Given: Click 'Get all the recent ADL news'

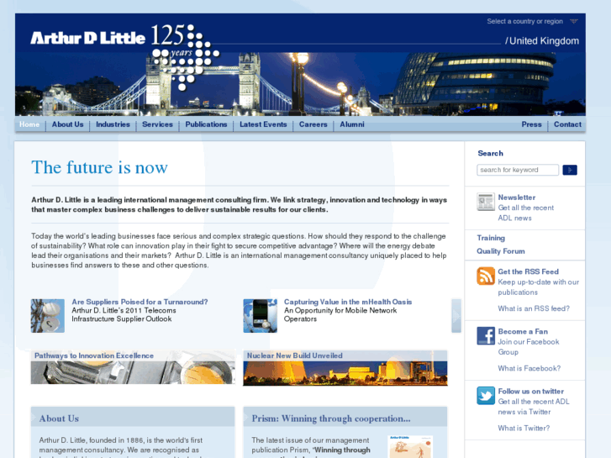Looking at the screenshot, I should (x=525, y=213).
